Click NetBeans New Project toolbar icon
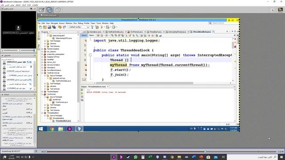Screen dimensions: 285x160 (x=45, y=27)
